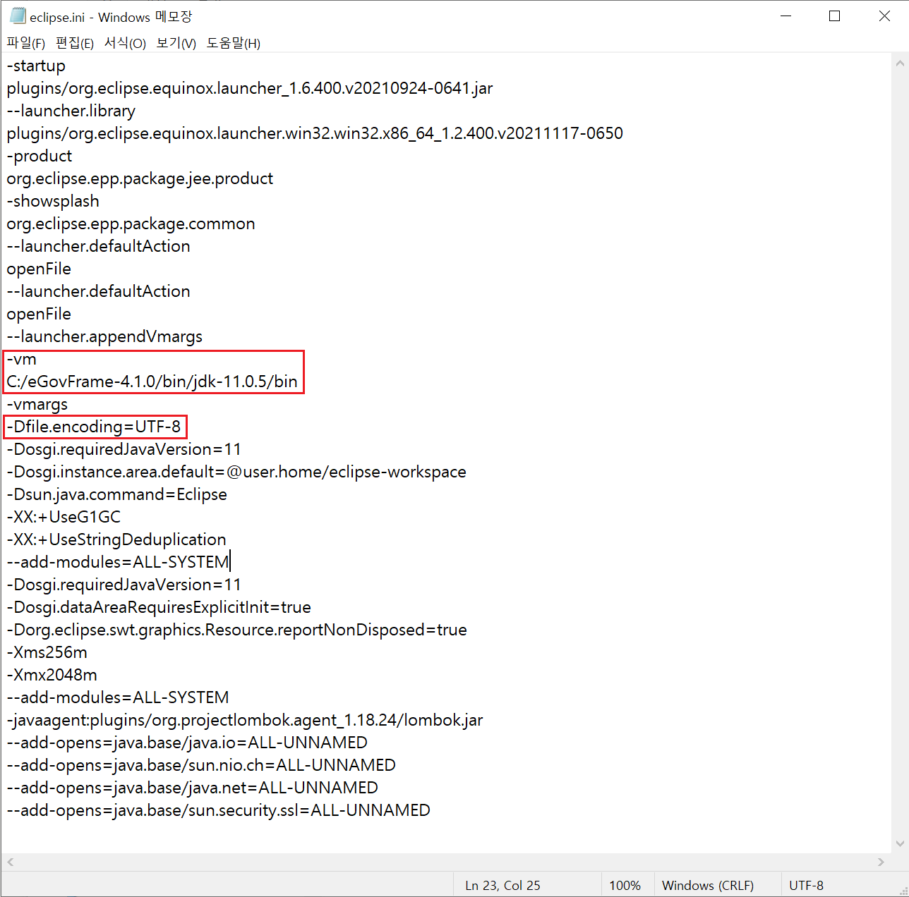The image size is (909, 897).
Task: Click the 100% zoom level in status bar
Action: pyautogui.click(x=625, y=886)
